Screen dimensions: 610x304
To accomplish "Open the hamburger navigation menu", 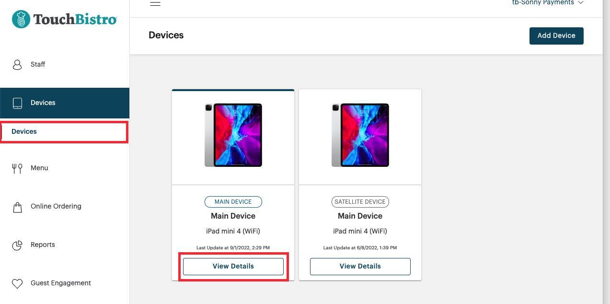I will (155, 3).
